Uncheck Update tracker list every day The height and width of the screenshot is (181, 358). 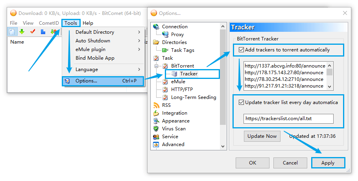click(x=241, y=102)
